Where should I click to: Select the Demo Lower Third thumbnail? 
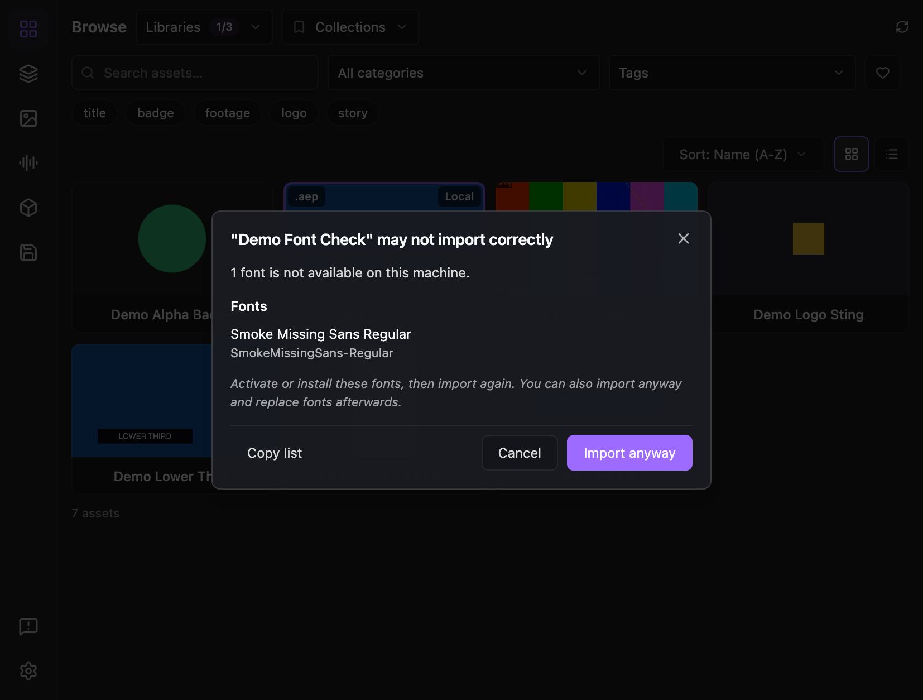pos(142,401)
